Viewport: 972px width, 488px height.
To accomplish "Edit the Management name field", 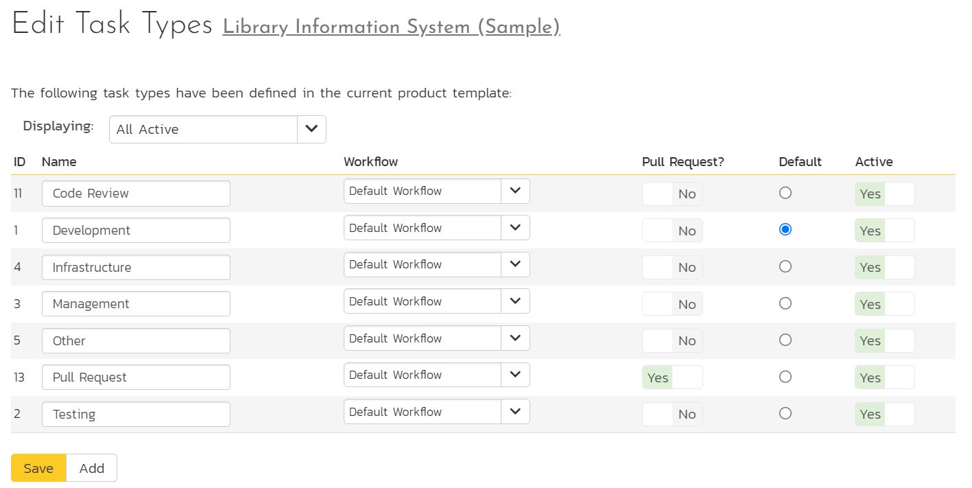I will click(136, 304).
